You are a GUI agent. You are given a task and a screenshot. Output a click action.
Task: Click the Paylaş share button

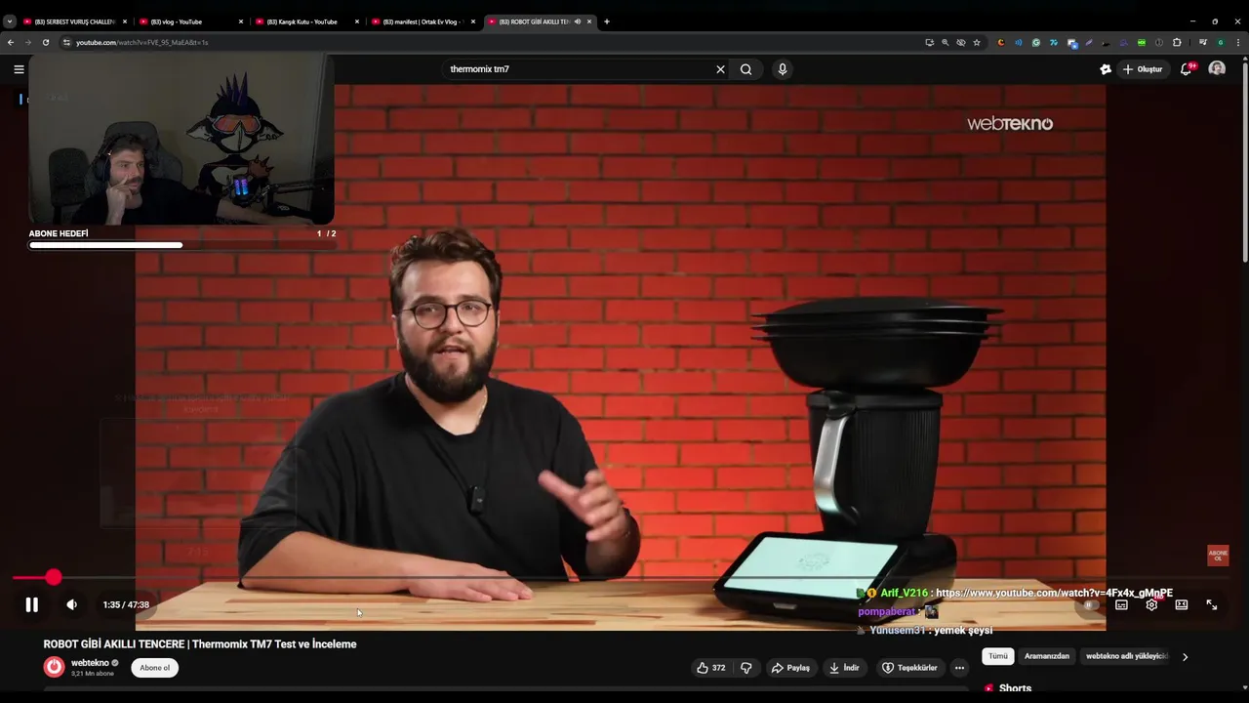point(790,668)
